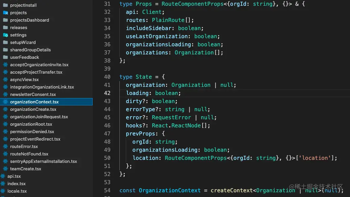The height and width of the screenshot is (197, 350).
Task: Click React icon beside api.tsx
Action: click(3, 176)
